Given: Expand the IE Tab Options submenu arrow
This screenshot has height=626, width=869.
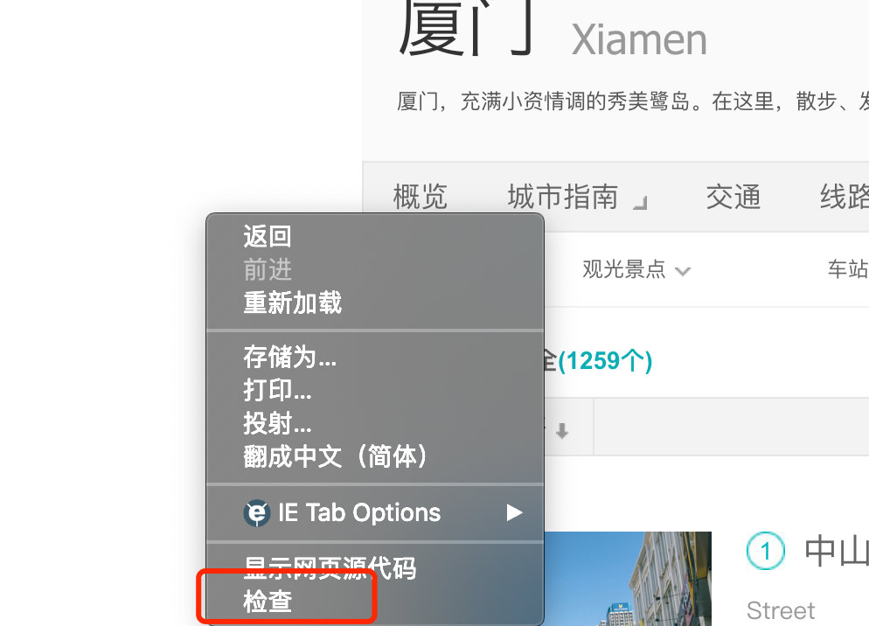Looking at the screenshot, I should tap(514, 513).
